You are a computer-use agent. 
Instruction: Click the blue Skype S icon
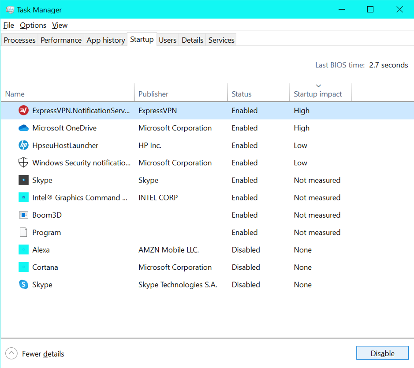(23, 285)
